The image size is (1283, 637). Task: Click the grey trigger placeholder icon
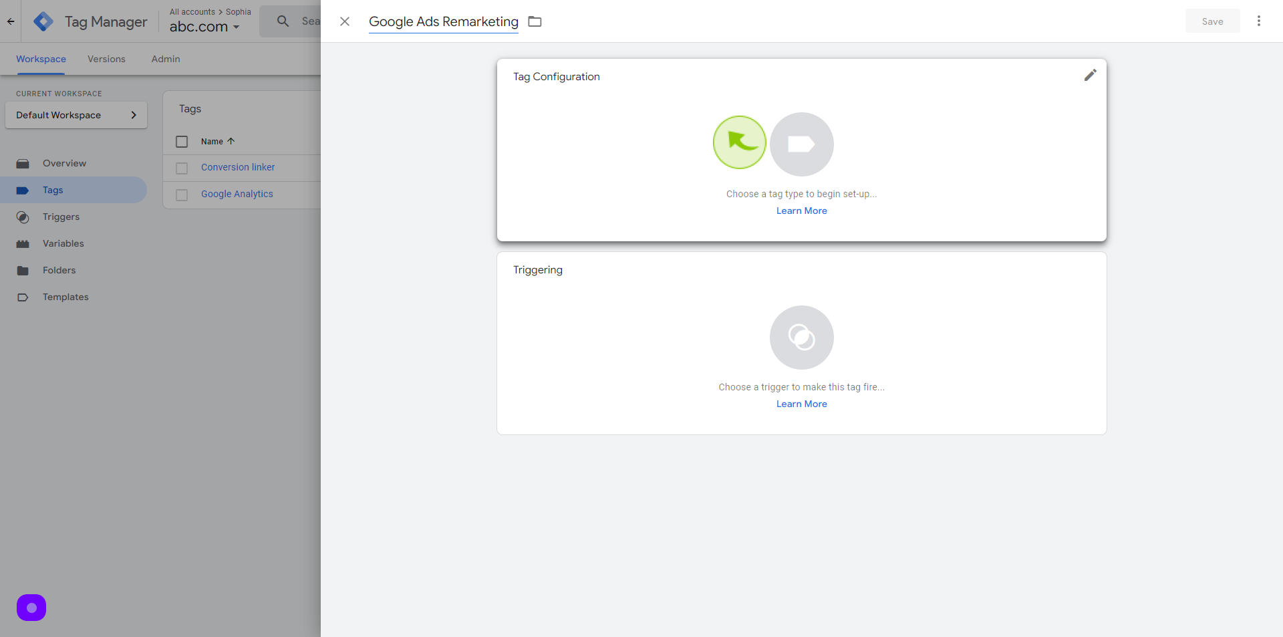pos(802,338)
